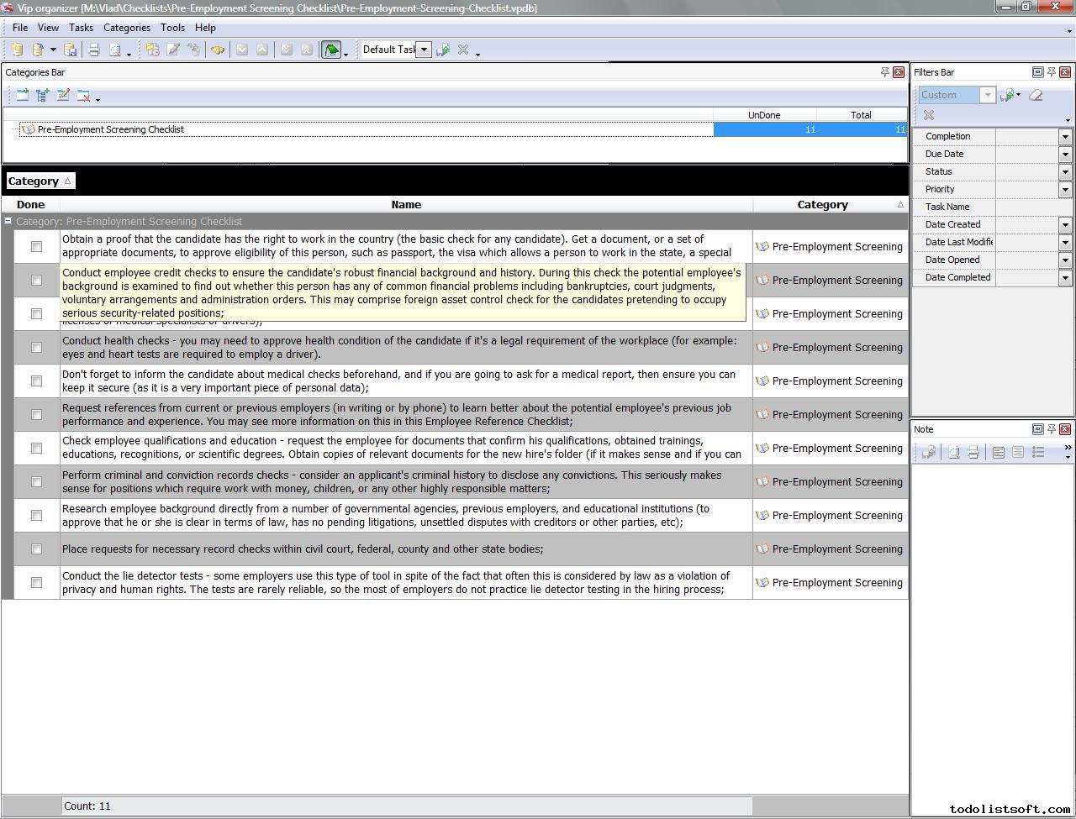
Task: Sort tasks by the Name column header
Action: (406, 205)
